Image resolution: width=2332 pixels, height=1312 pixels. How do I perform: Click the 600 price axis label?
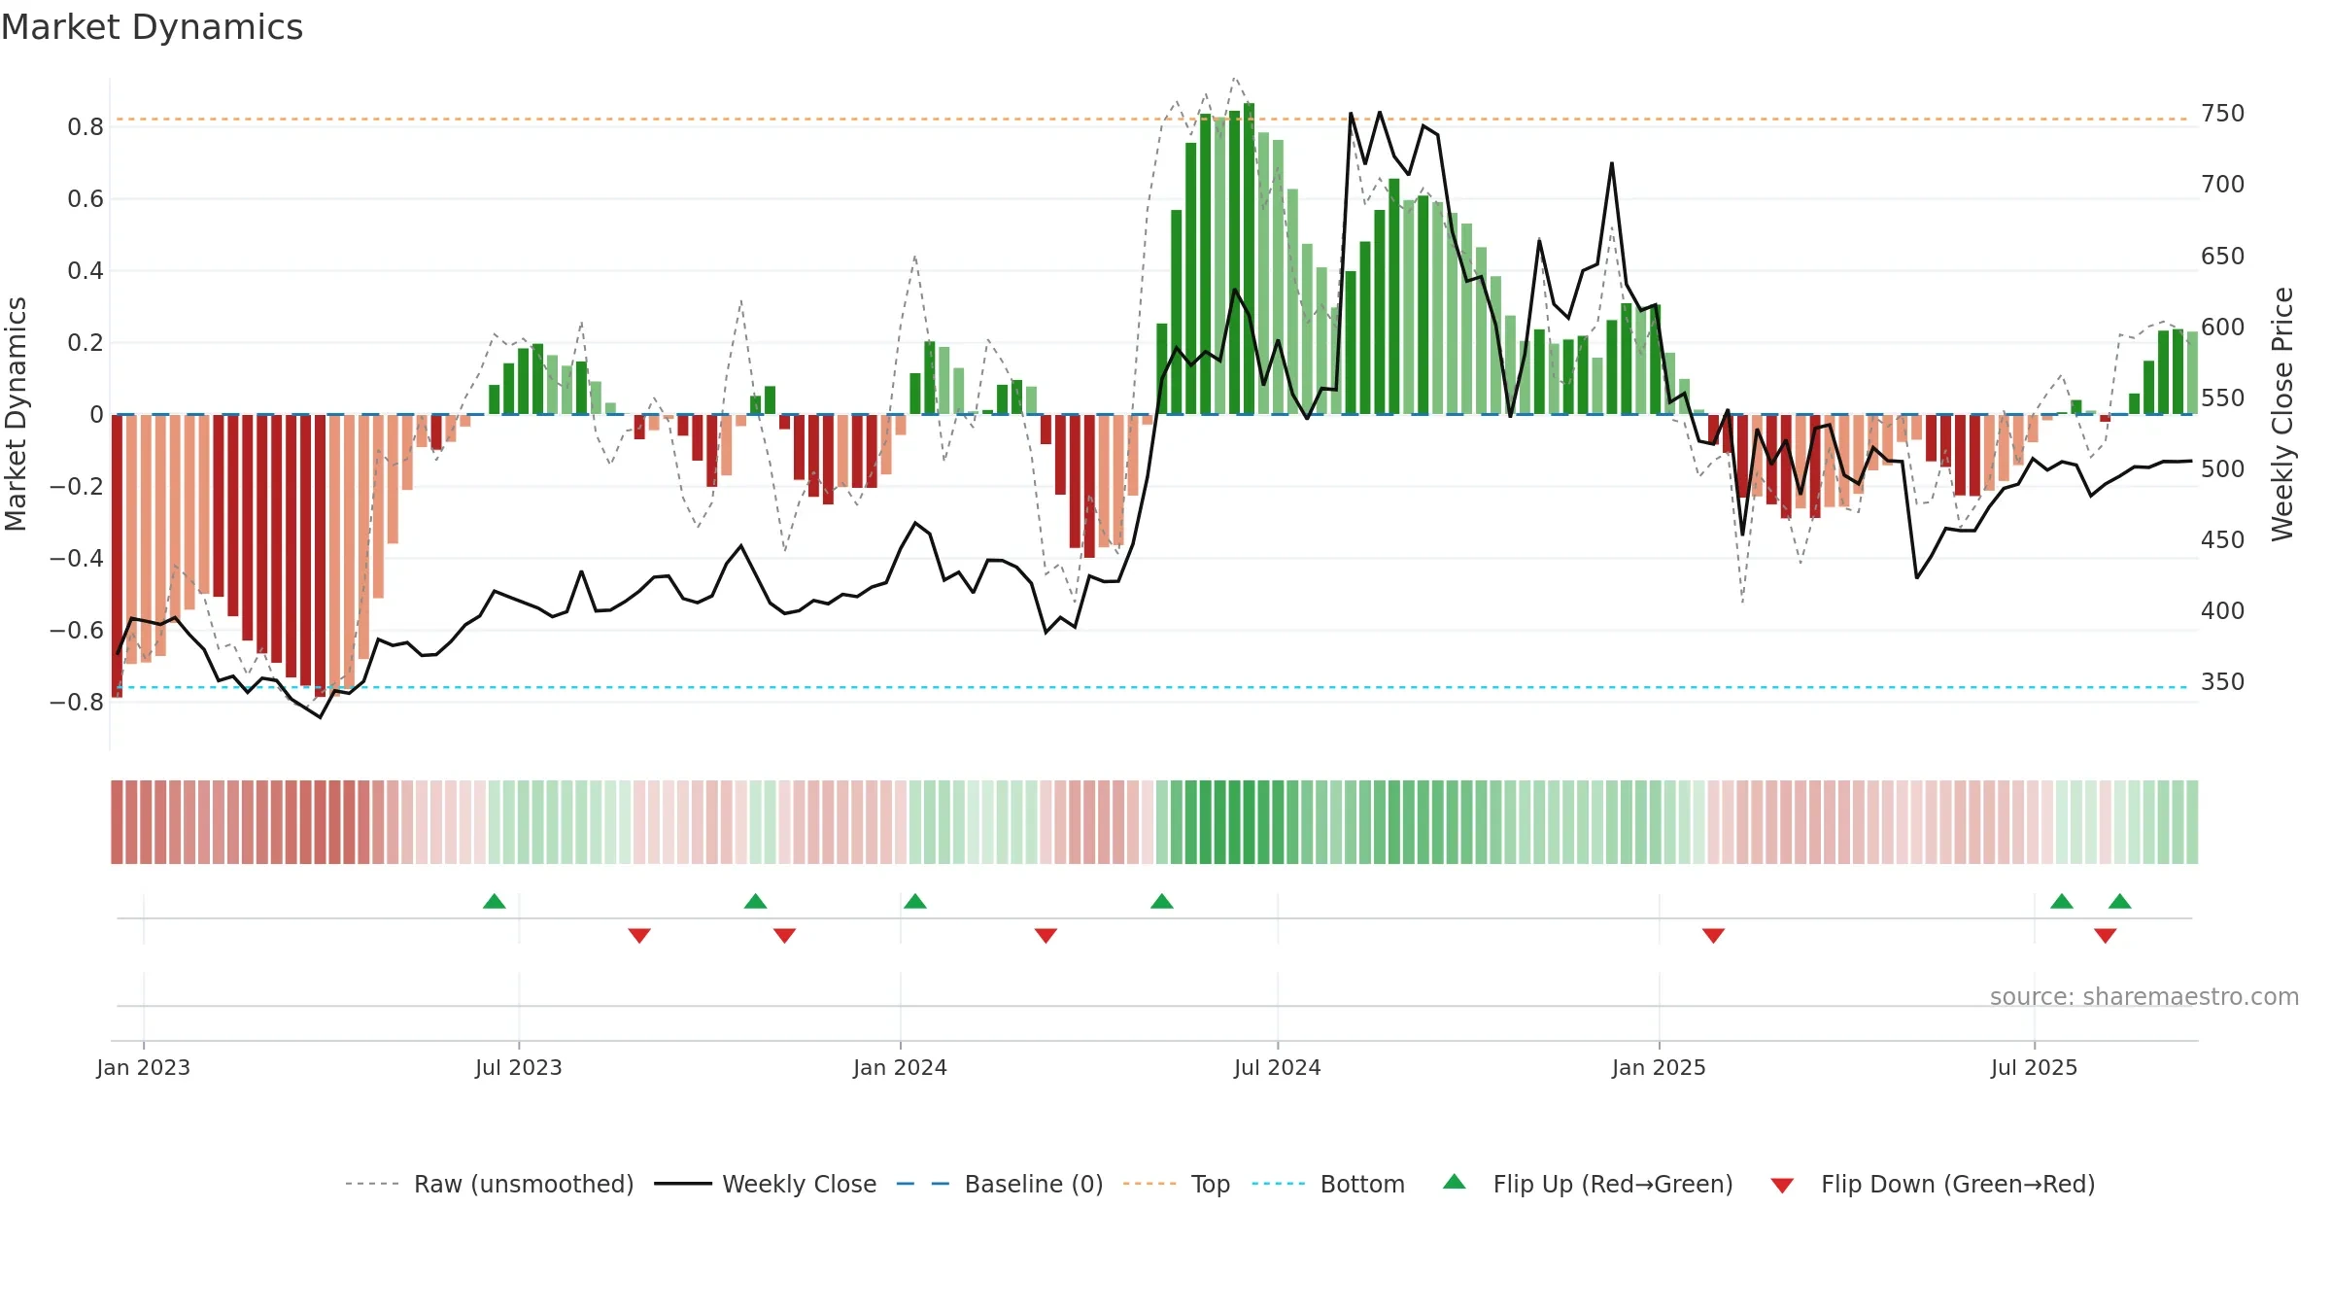coord(2223,327)
